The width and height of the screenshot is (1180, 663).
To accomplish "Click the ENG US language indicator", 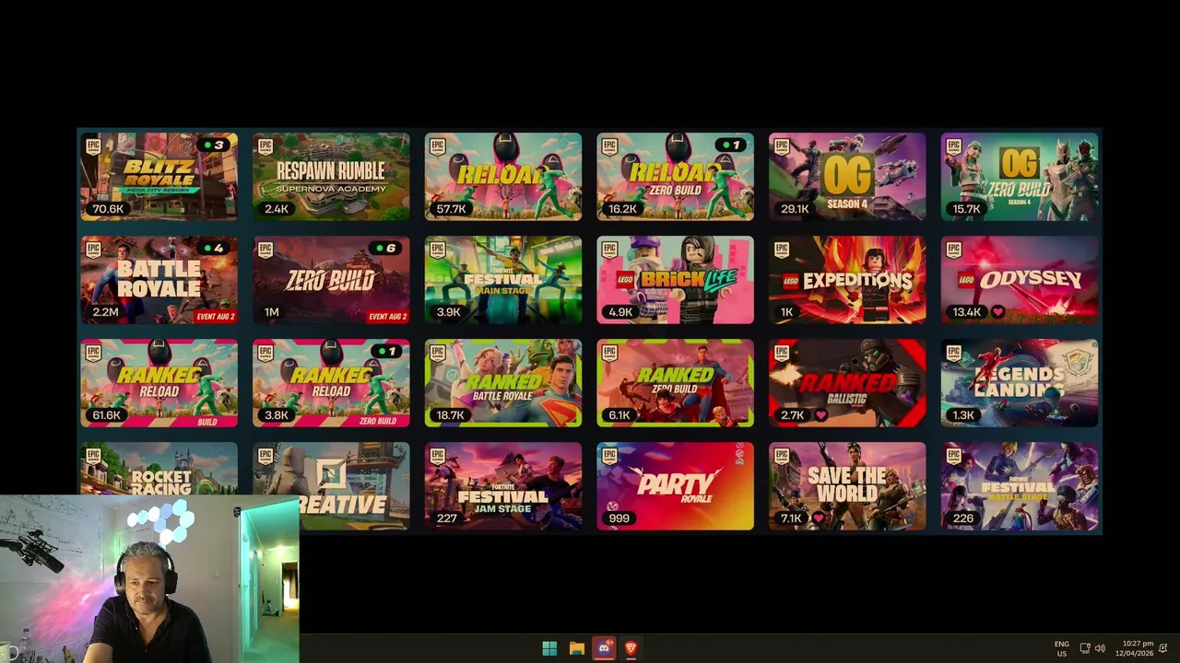I will click(1061, 648).
